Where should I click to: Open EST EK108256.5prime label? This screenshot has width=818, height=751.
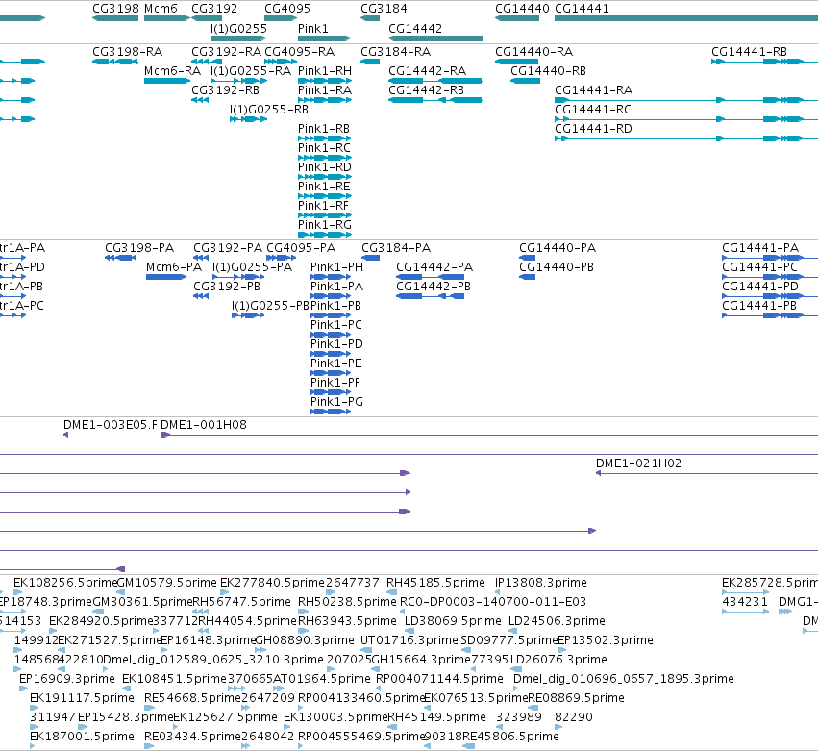65,583
